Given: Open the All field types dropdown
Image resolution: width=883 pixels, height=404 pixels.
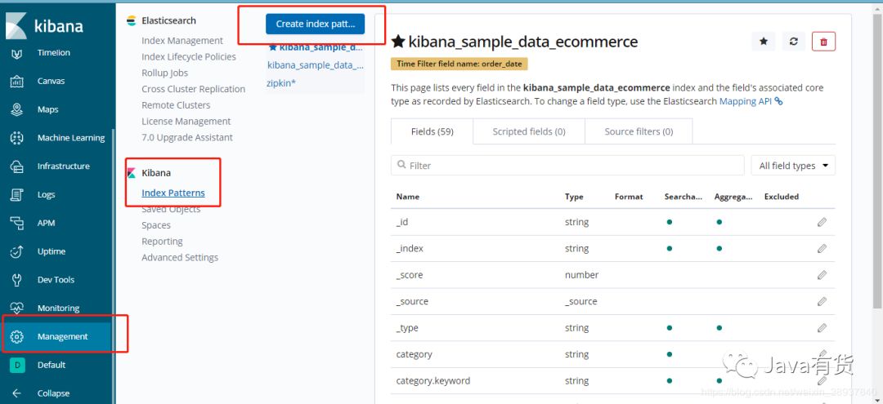Looking at the screenshot, I should tap(793, 166).
